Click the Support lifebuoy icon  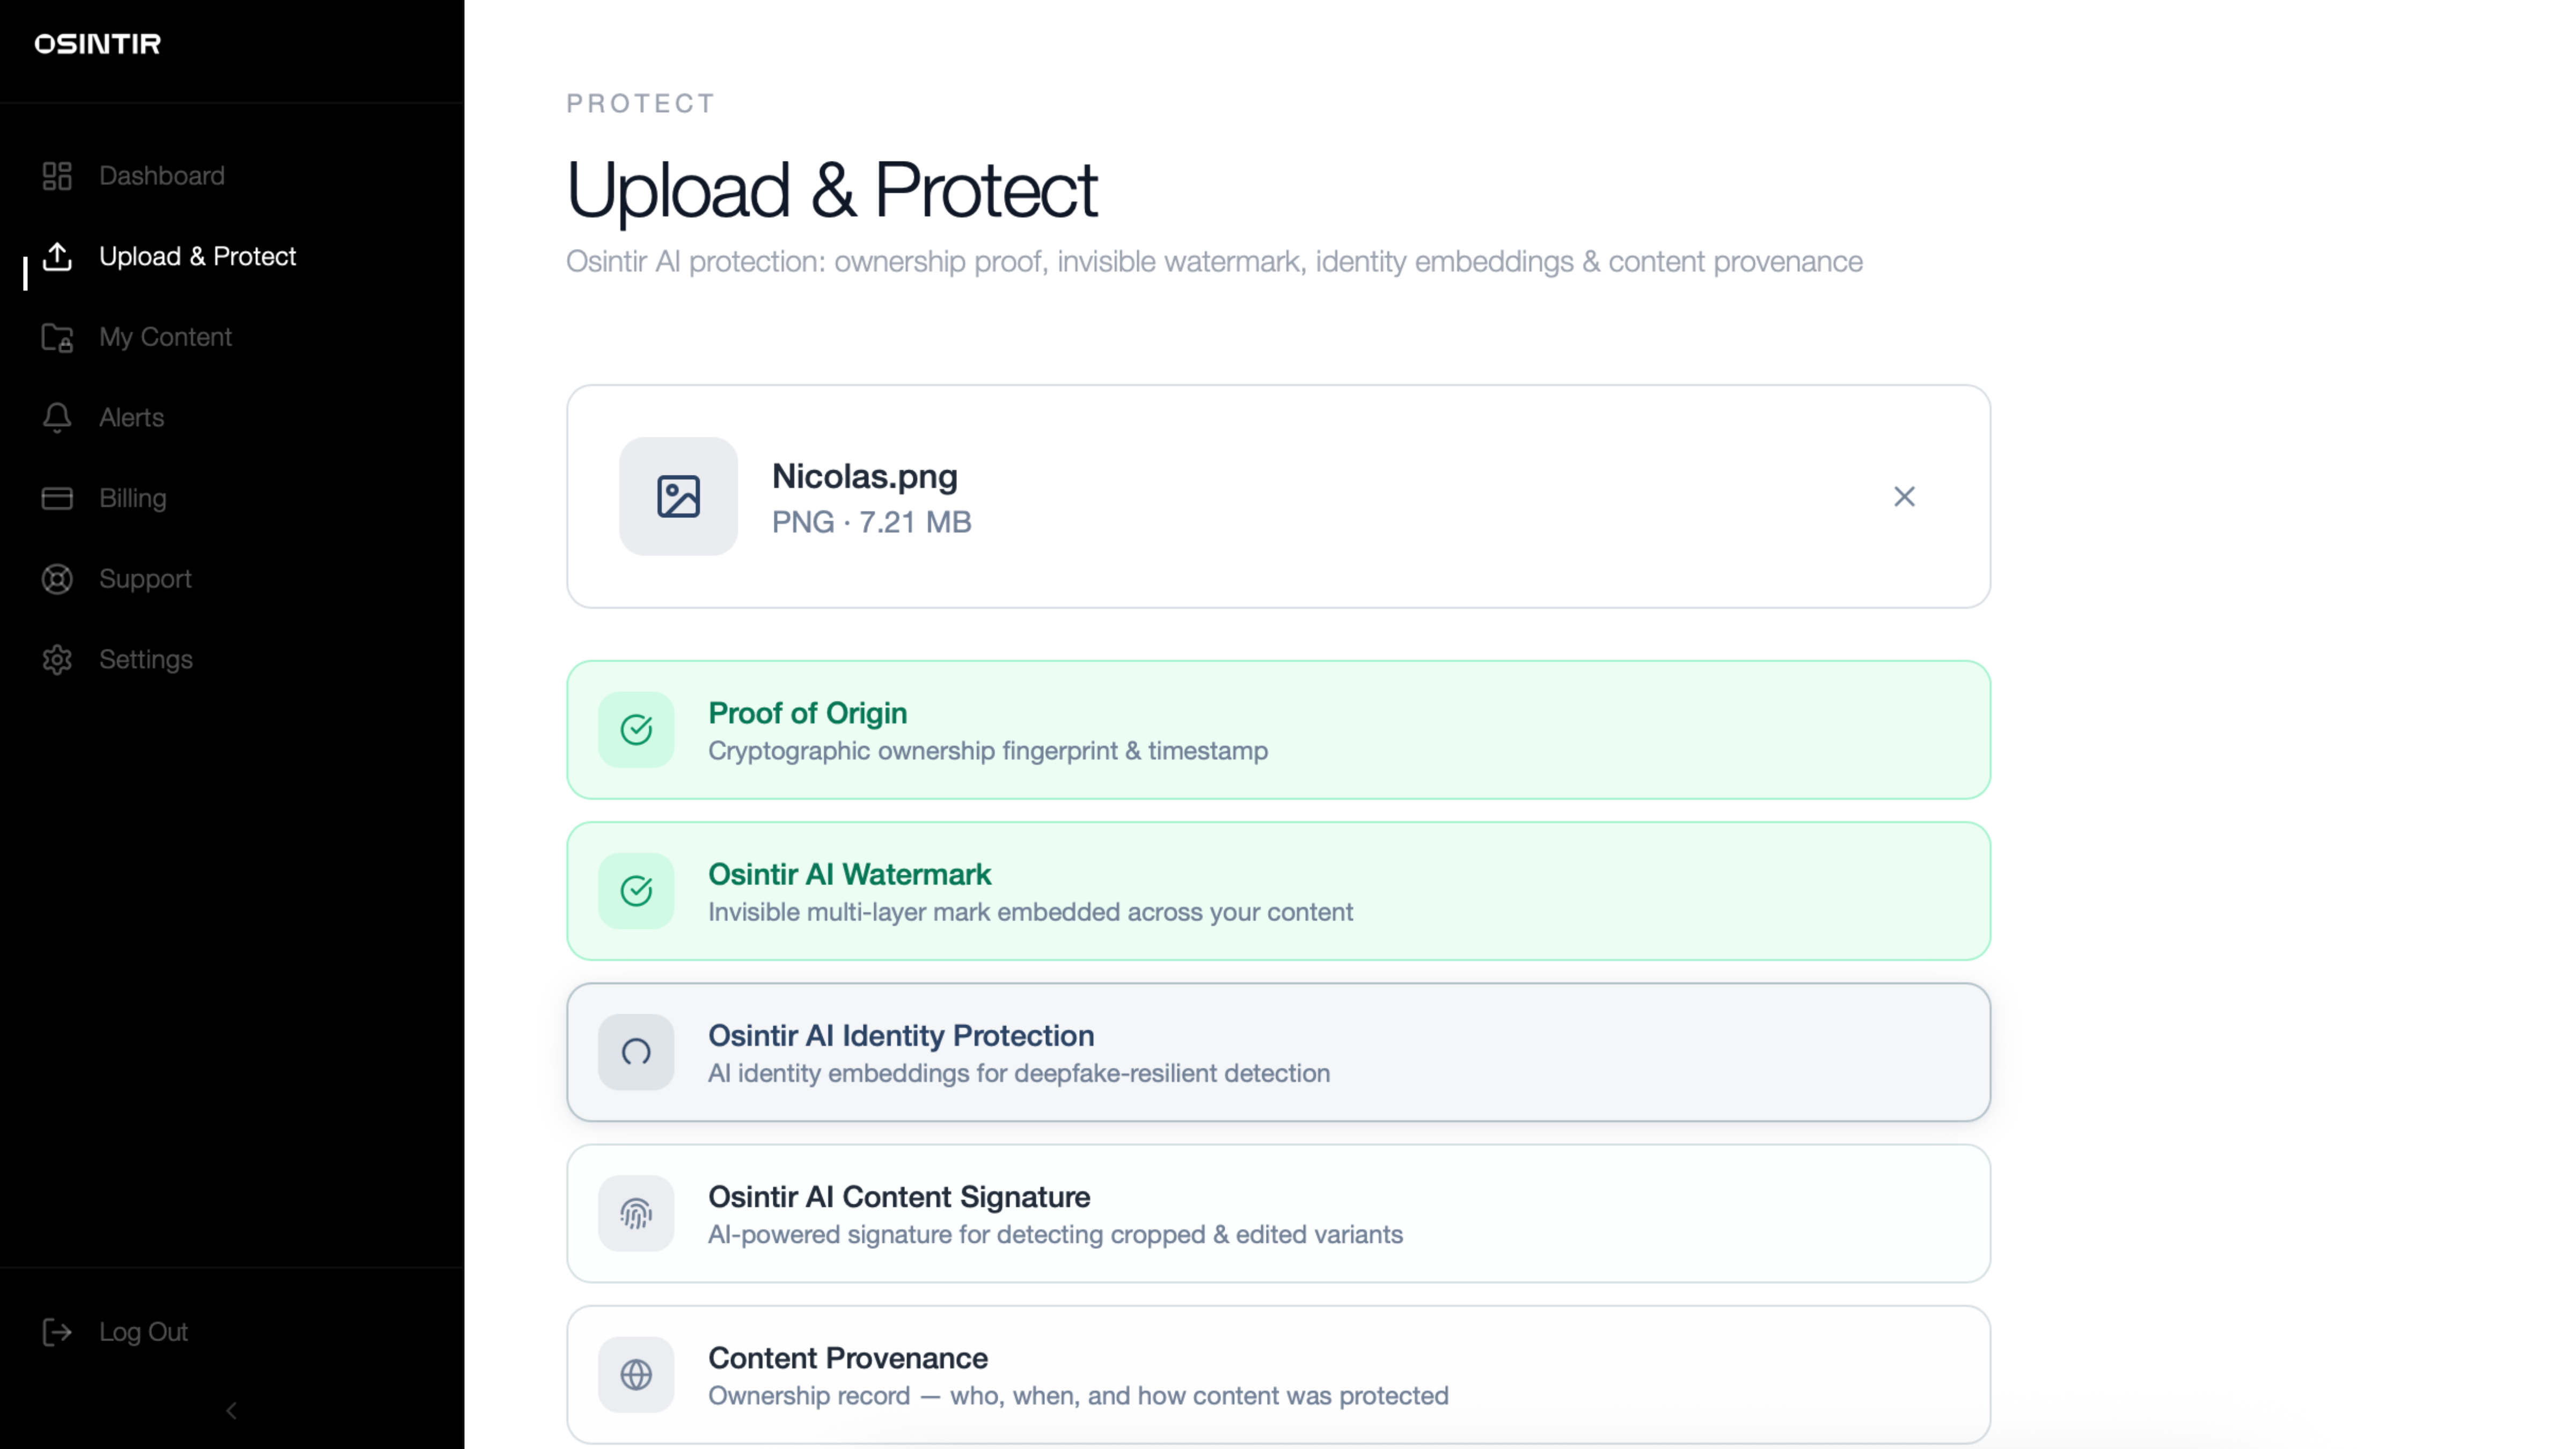click(x=57, y=579)
